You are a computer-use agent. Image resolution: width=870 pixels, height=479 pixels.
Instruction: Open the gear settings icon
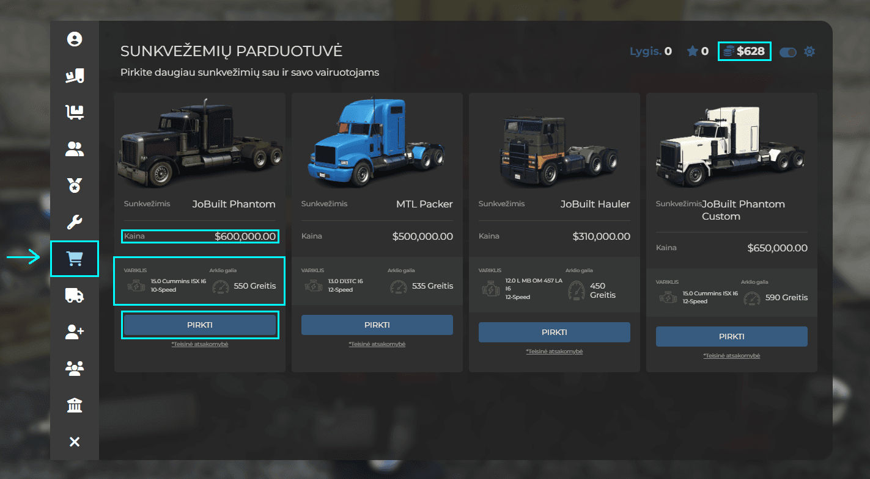pos(809,51)
